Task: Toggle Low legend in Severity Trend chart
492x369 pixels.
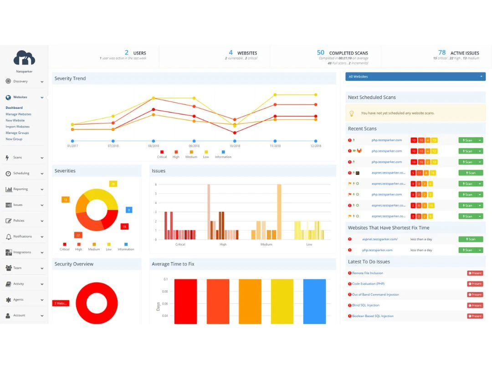Action: [x=206, y=154]
